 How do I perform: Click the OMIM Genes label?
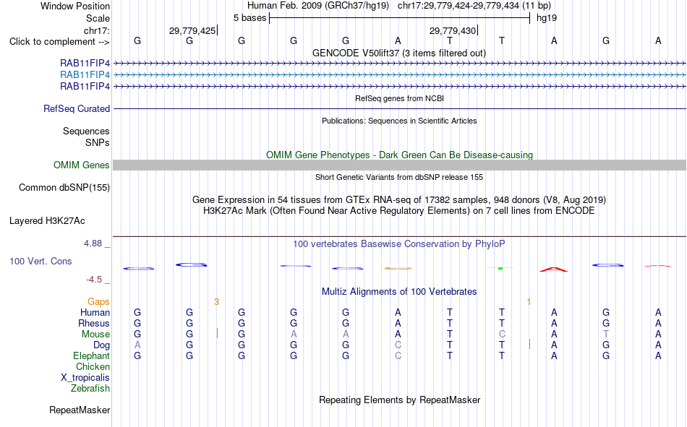pyautogui.click(x=82, y=165)
